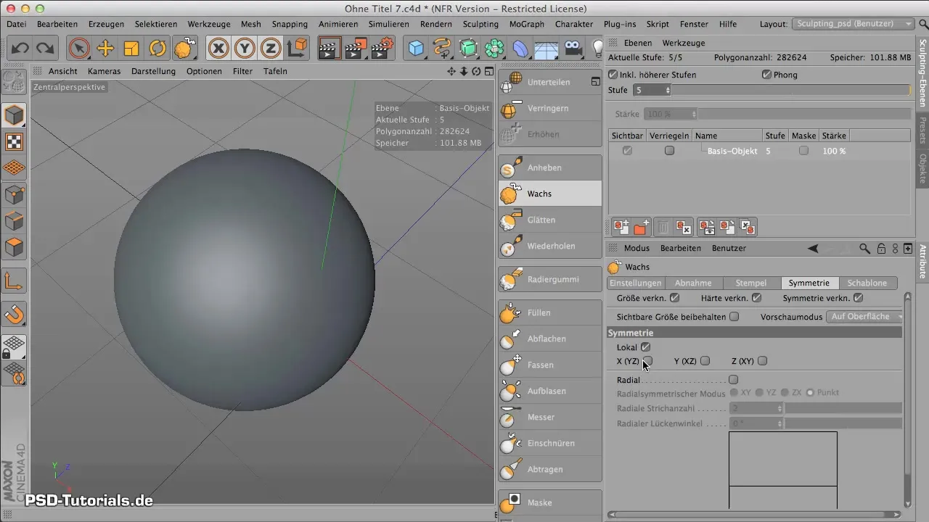Viewport: 929px width, 522px height.
Task: Open the Layout selector dropdown
Action: tap(853, 24)
